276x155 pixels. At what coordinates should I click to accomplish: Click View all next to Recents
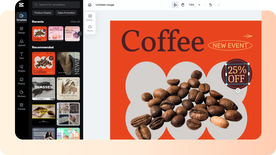coord(75,22)
